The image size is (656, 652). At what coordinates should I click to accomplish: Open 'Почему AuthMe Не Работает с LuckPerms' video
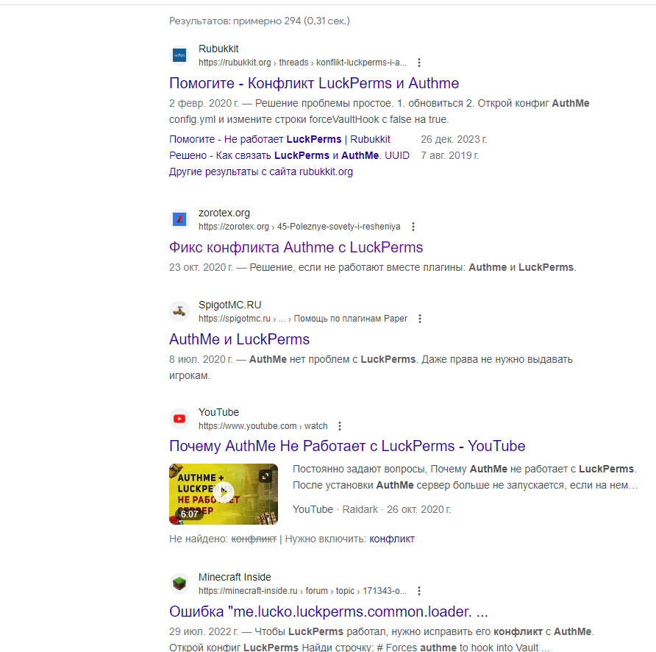(347, 447)
